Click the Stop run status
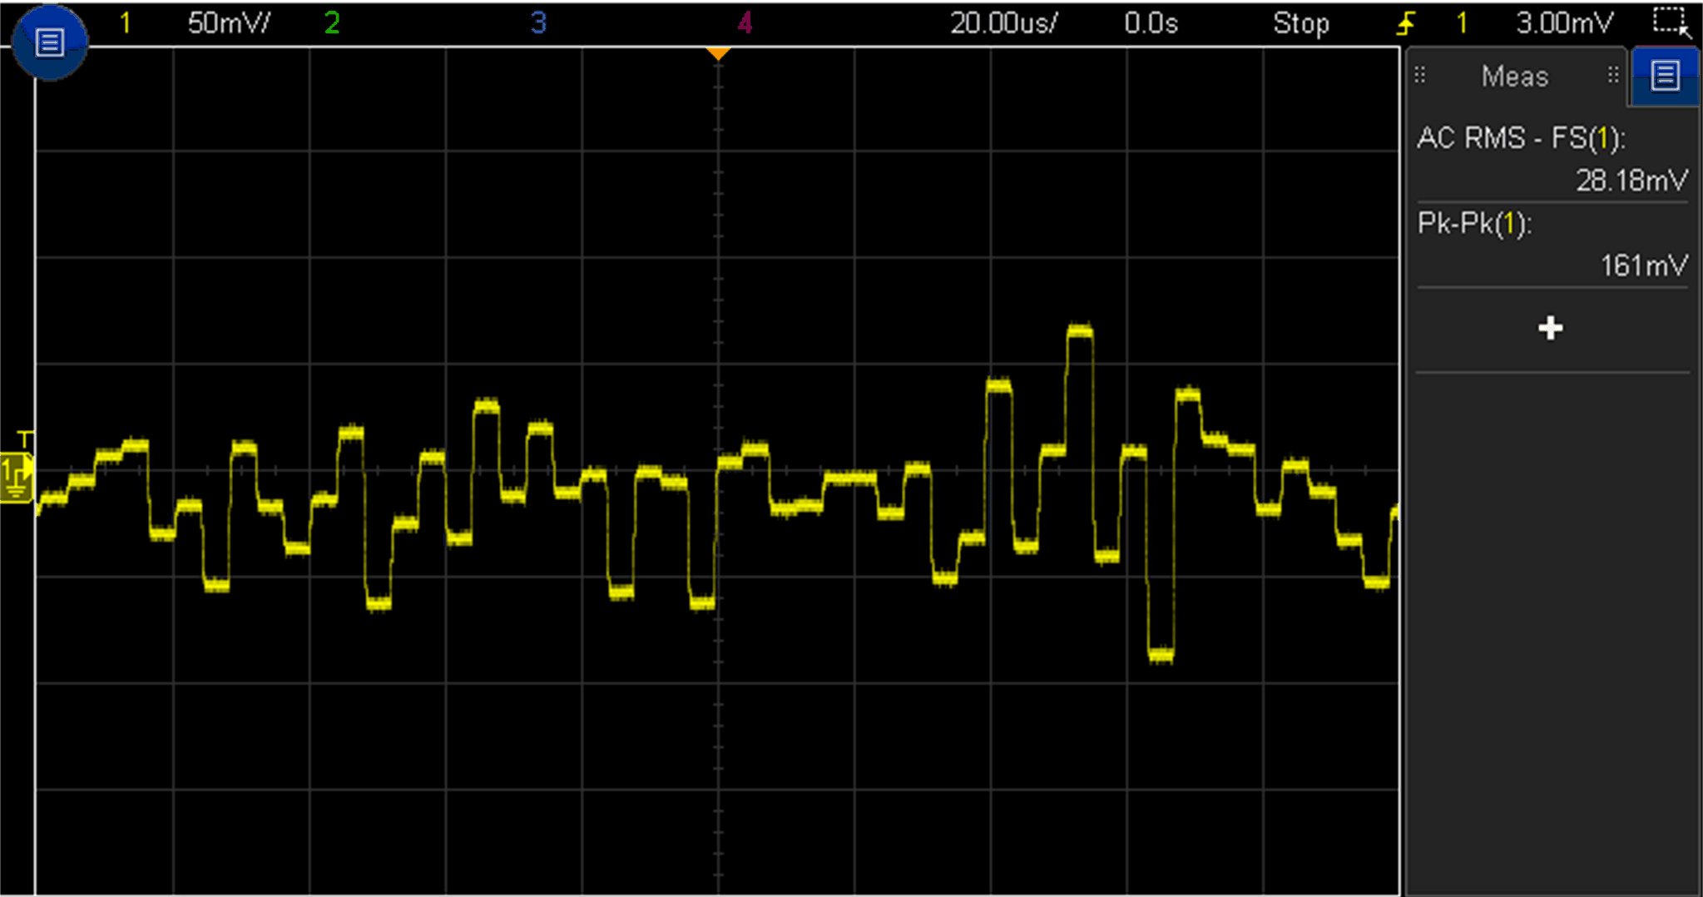 pyautogui.click(x=1300, y=23)
